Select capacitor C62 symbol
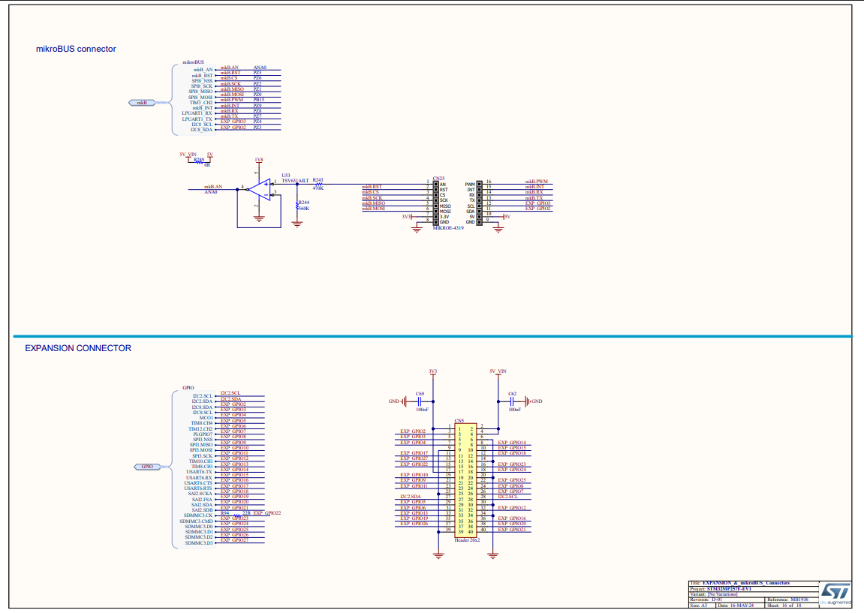Viewport: 864px width, 613px height. point(513,401)
